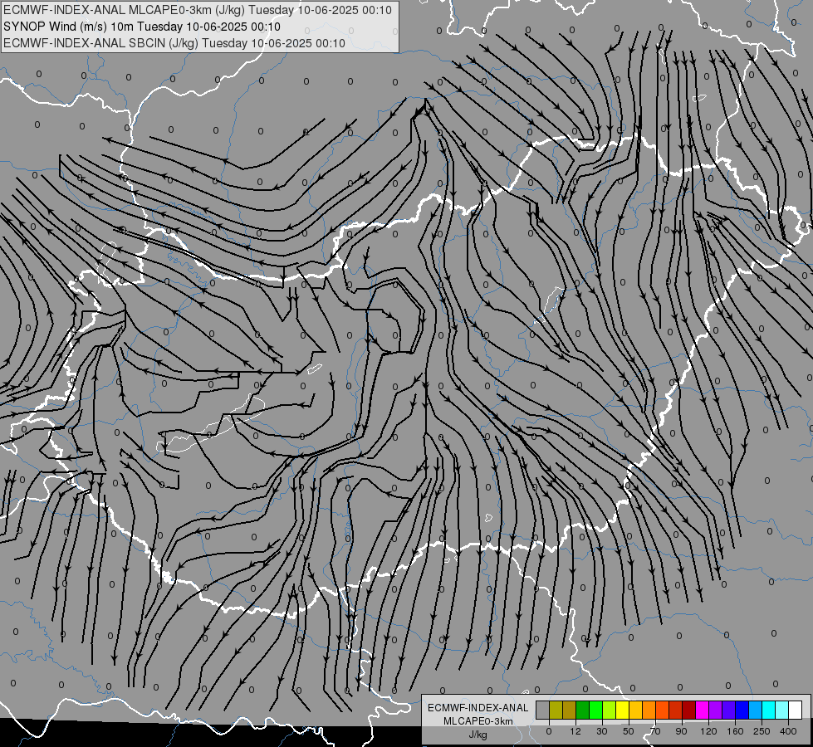Click the legend MLCAPE0-3km label
The height and width of the screenshot is (747, 813).
click(x=478, y=721)
